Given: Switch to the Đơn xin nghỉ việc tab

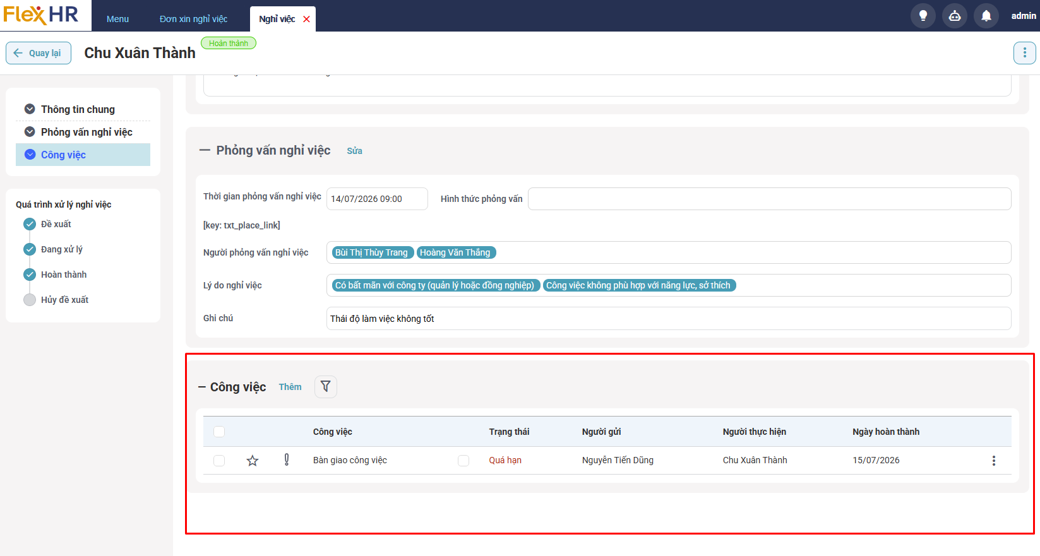Looking at the screenshot, I should click(193, 19).
